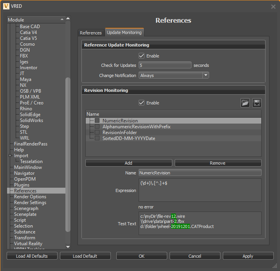Click the Expression text area

pyautogui.click(x=200, y=190)
